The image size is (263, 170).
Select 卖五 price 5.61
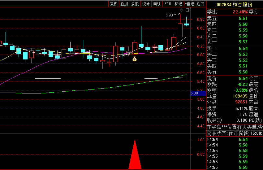243,18
